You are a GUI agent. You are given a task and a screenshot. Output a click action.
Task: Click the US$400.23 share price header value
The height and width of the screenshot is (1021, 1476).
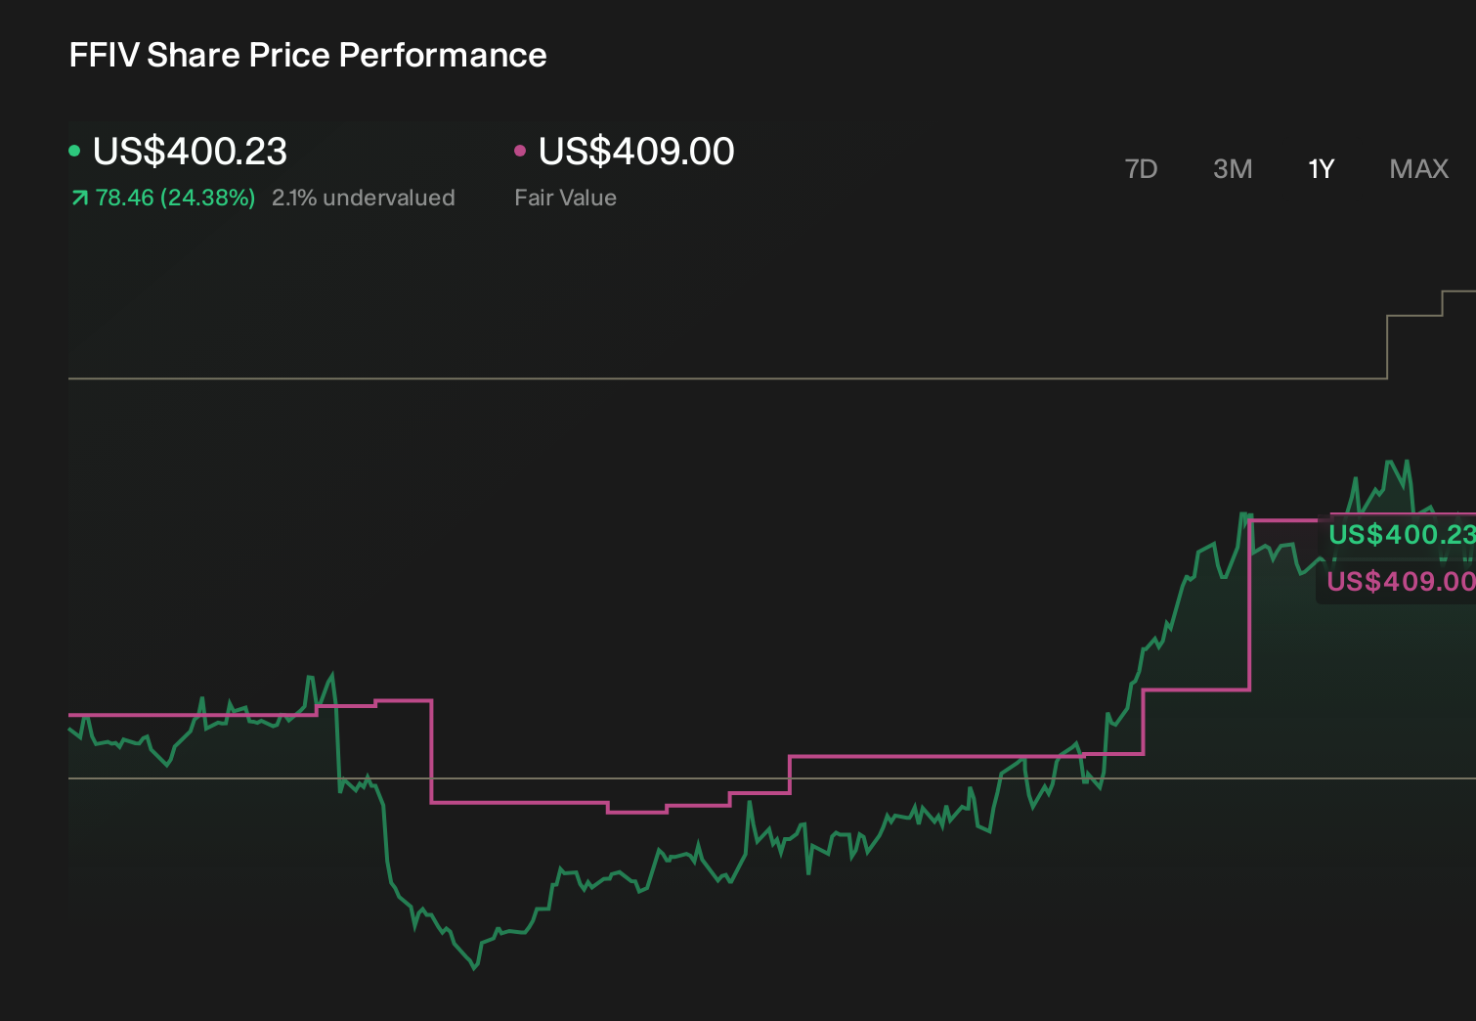pos(190,151)
